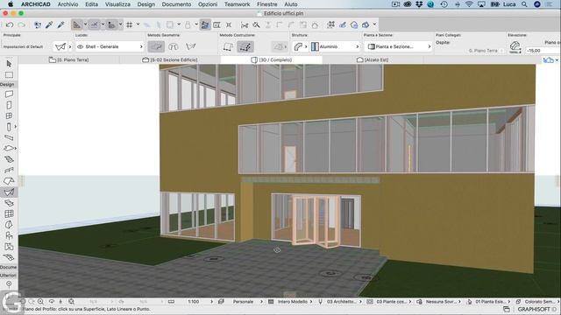Select the Door tool

[9, 105]
